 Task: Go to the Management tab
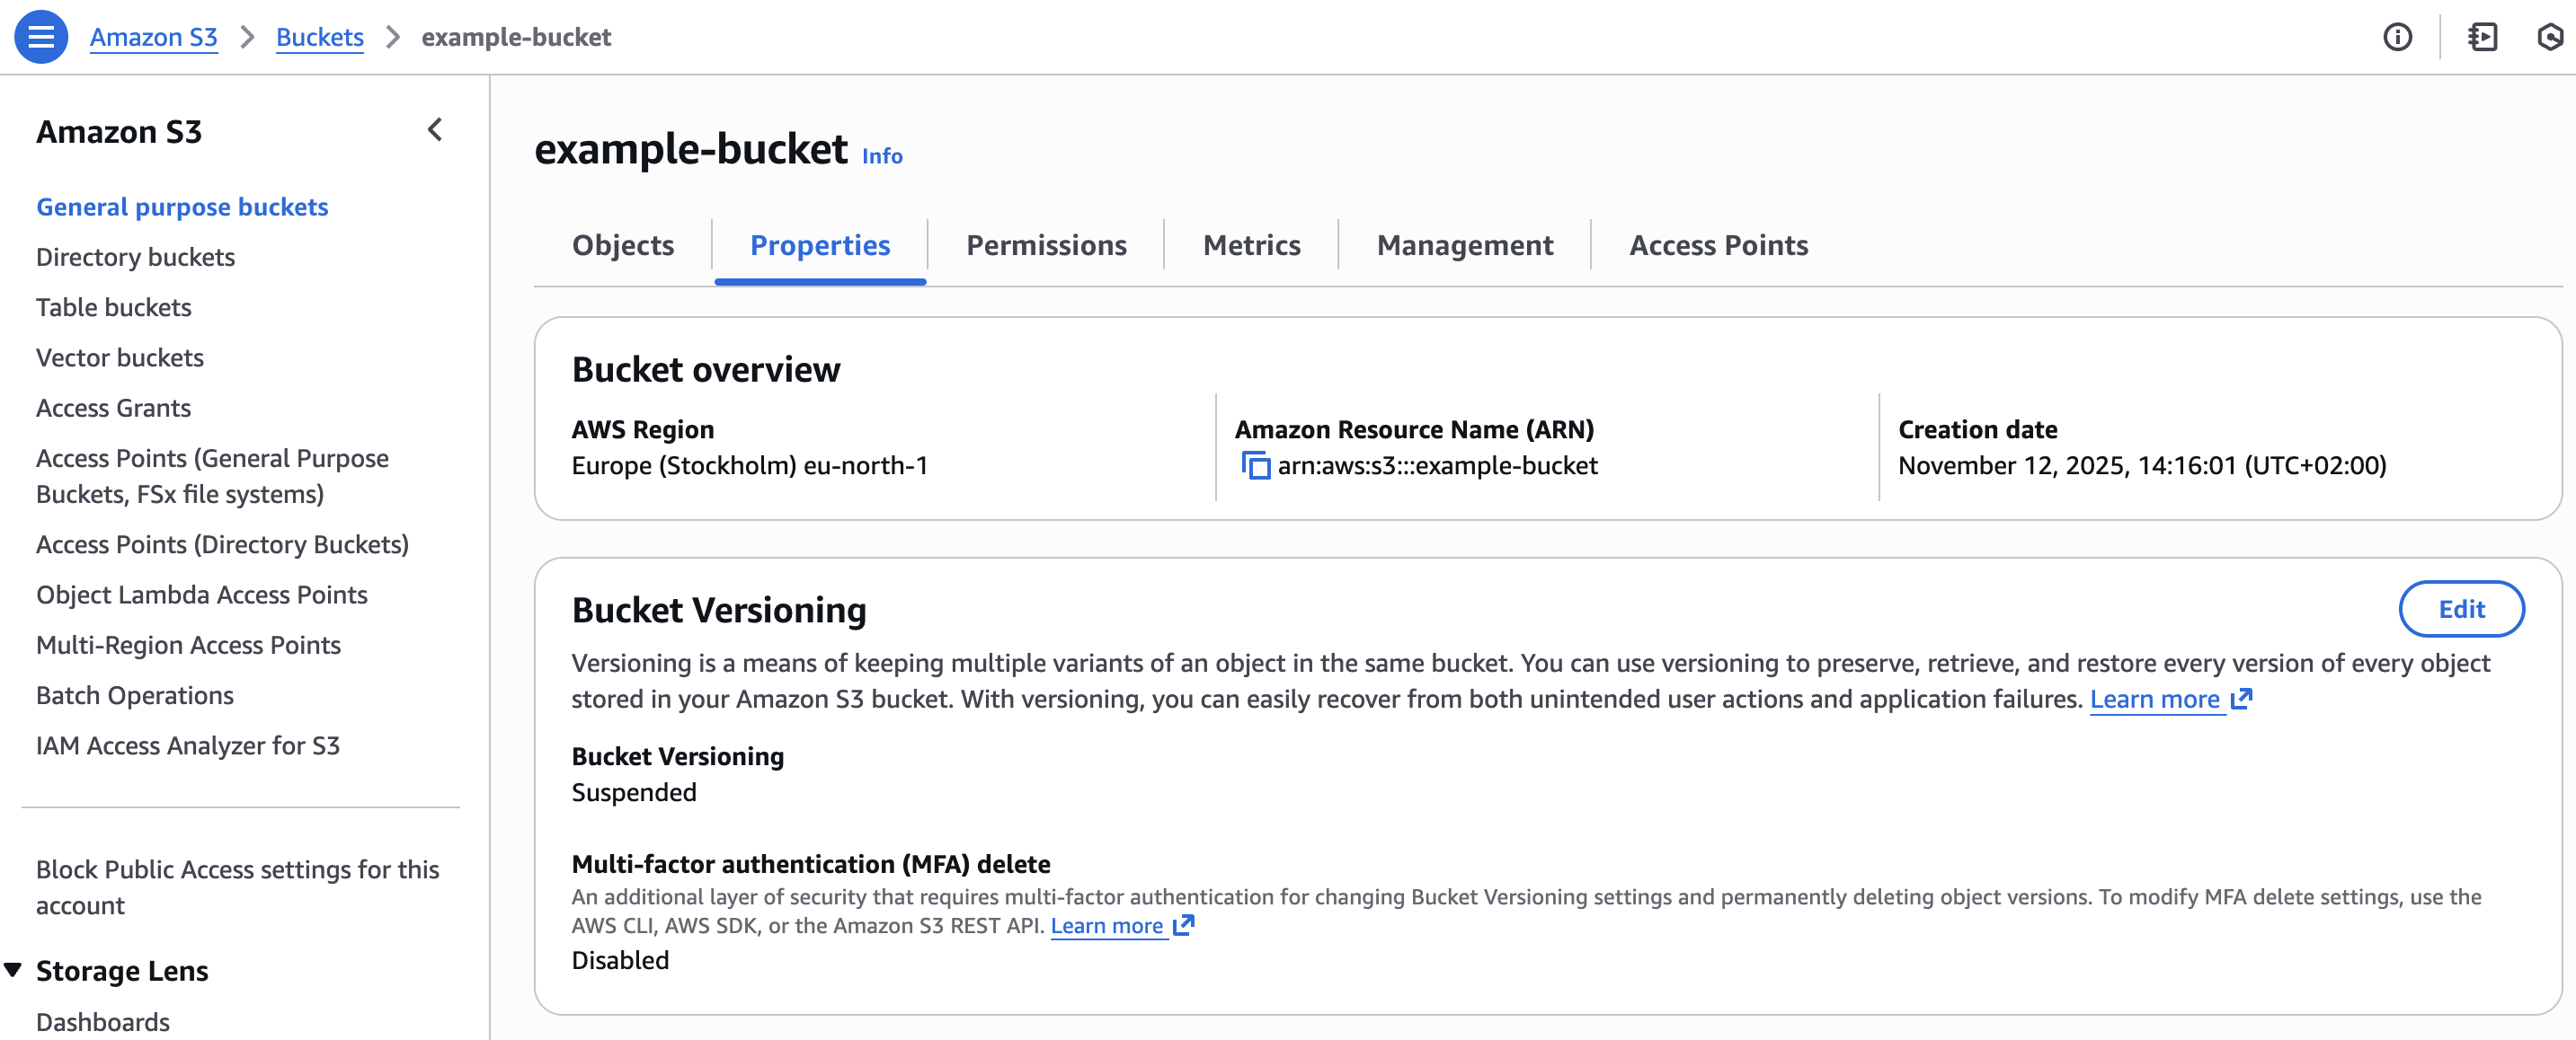pyautogui.click(x=1464, y=246)
